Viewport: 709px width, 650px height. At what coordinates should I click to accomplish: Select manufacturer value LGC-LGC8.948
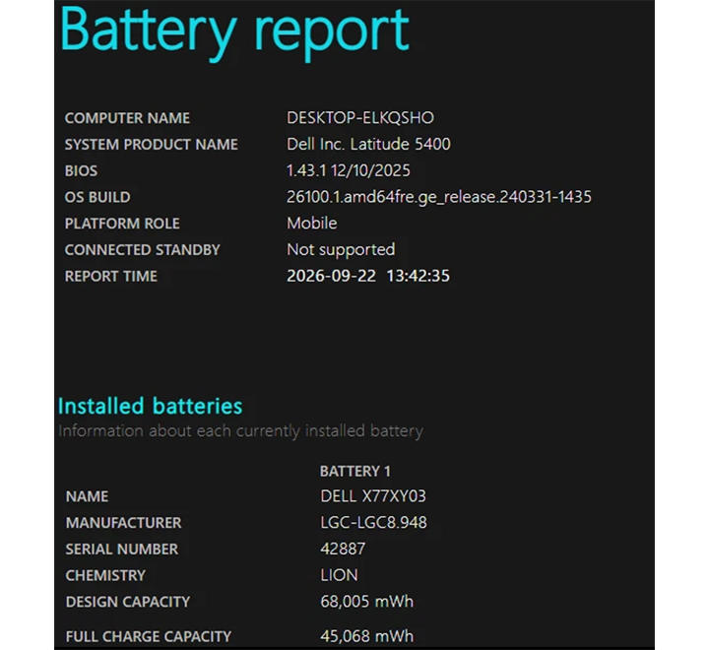pos(374,522)
